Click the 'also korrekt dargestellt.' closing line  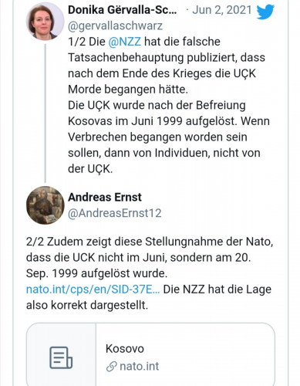[x=87, y=306]
